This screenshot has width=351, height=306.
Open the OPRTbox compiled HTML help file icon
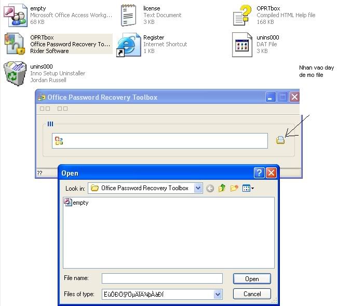click(x=242, y=15)
